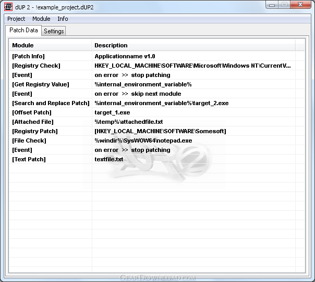Click the target_2.exe description cell

(x=162, y=103)
